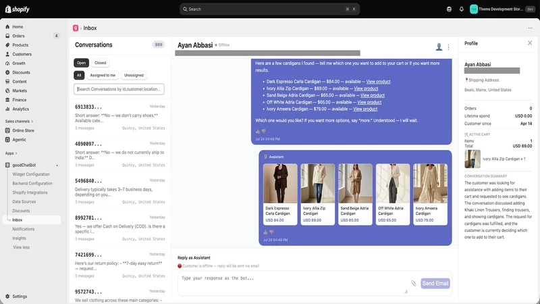Screen dimensions: 540x304
Task: Click the bot response text area
Action: pos(293,283)
